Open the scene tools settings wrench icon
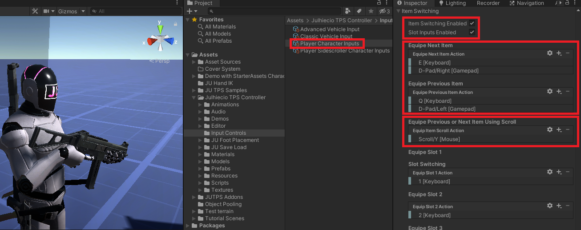581x230 pixels. [x=35, y=11]
